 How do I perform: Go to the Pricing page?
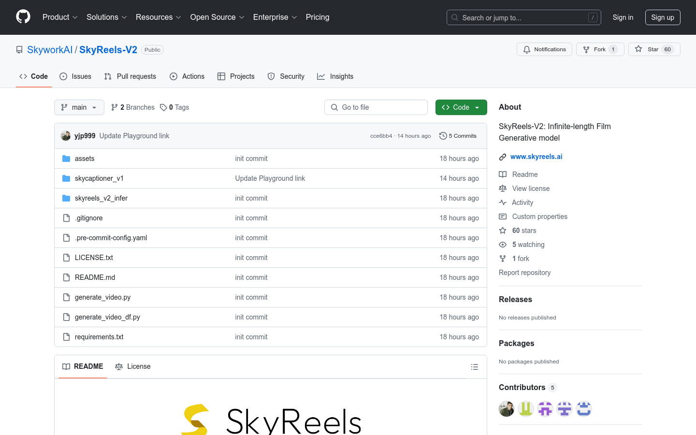318,17
